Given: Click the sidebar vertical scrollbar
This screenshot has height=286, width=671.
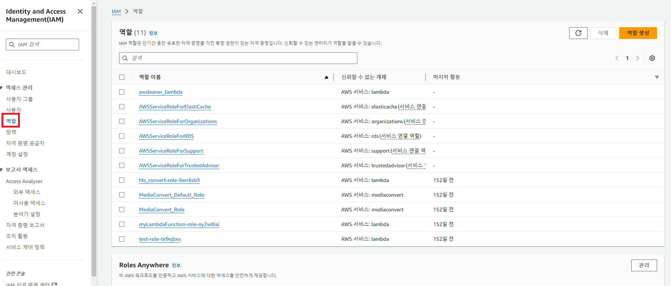Looking at the screenshot, I should [x=94, y=142].
